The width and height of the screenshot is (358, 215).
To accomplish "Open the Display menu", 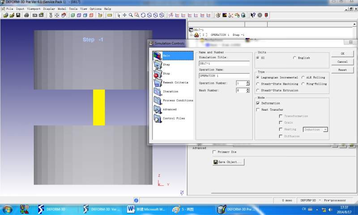I will coord(49,9).
